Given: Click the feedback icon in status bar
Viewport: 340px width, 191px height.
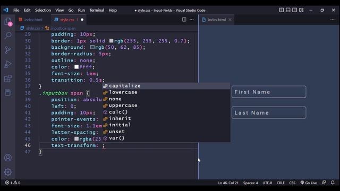Looking at the screenshot, I should point(324,183).
